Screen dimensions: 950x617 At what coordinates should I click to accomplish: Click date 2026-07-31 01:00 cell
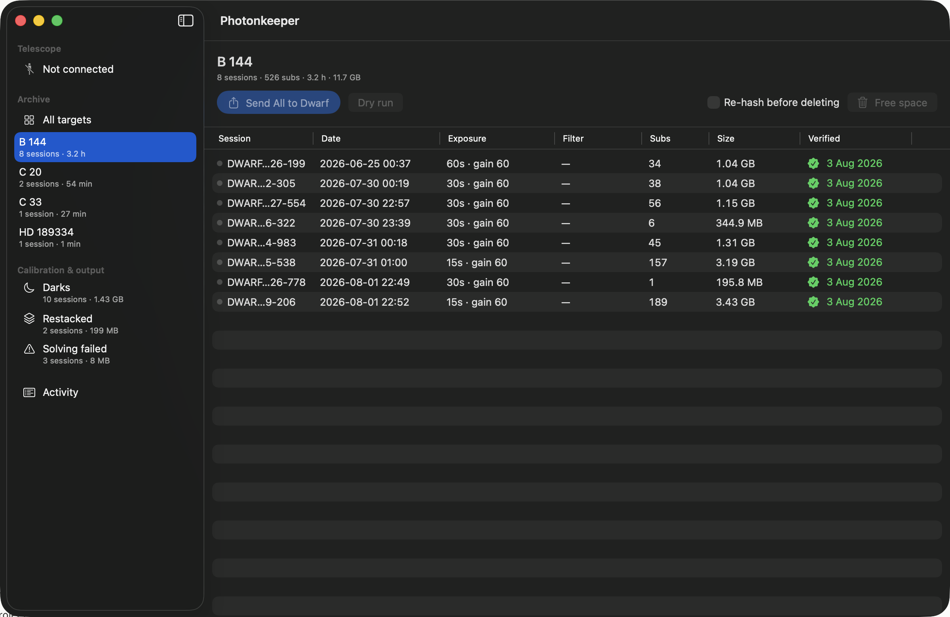click(x=364, y=263)
